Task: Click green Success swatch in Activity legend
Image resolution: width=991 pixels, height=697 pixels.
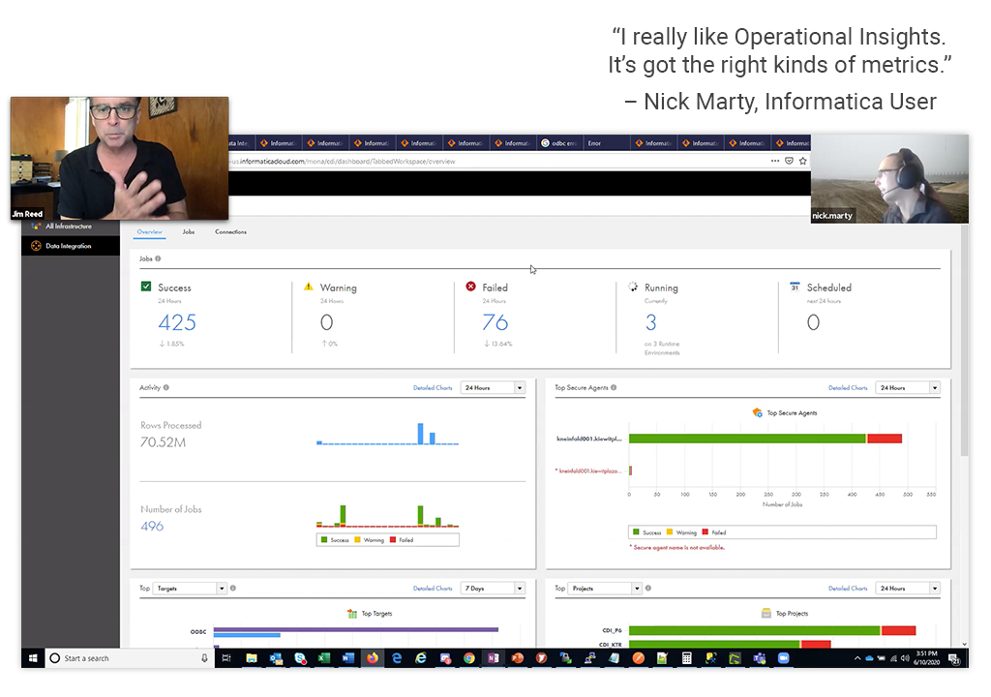Action: click(324, 539)
